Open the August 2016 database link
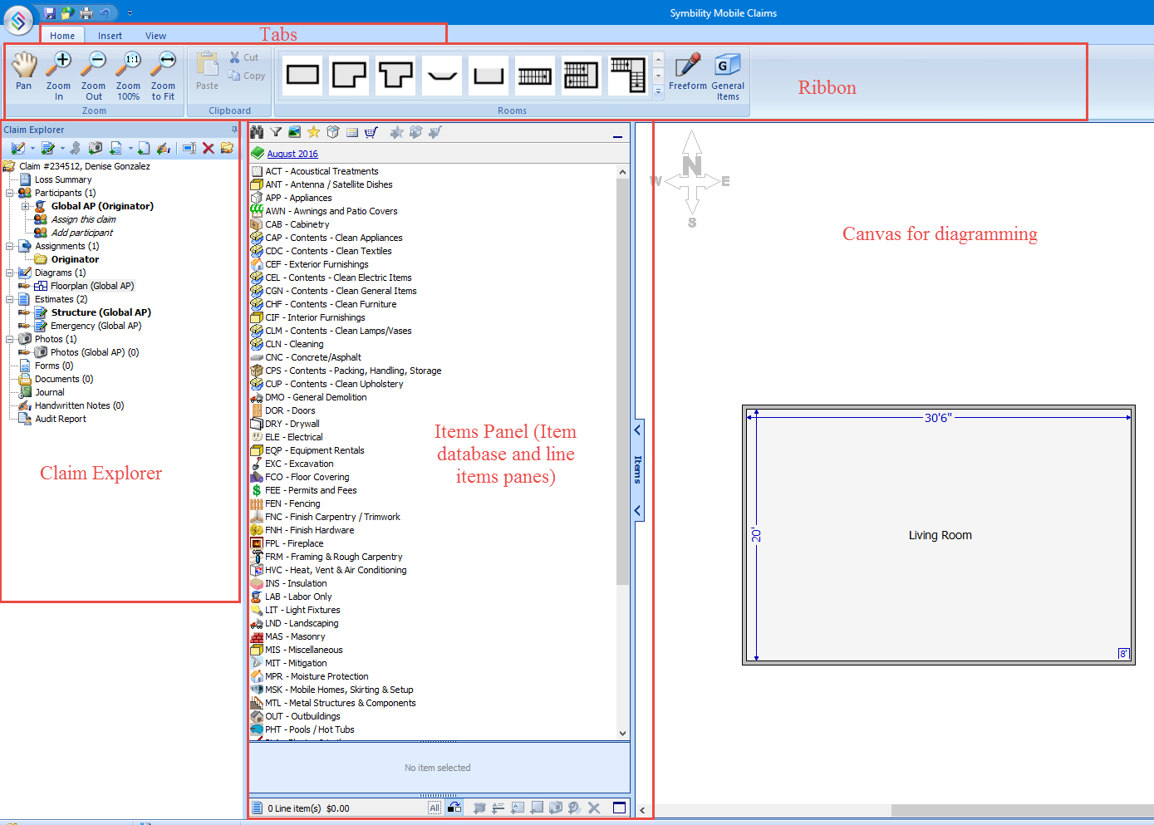Viewport: 1154px width, 825px height. pos(292,154)
